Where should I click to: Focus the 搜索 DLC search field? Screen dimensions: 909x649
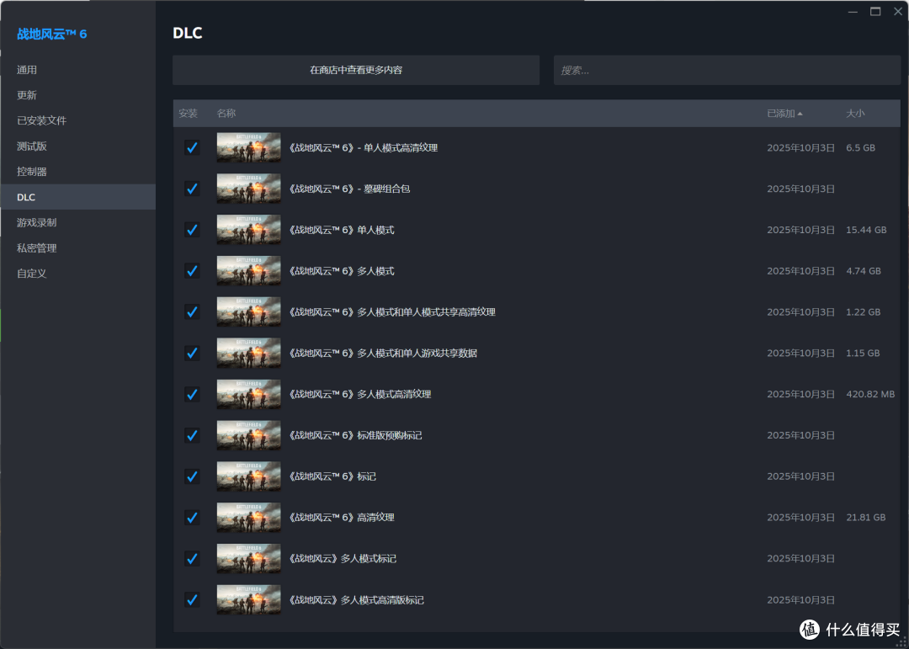727,70
